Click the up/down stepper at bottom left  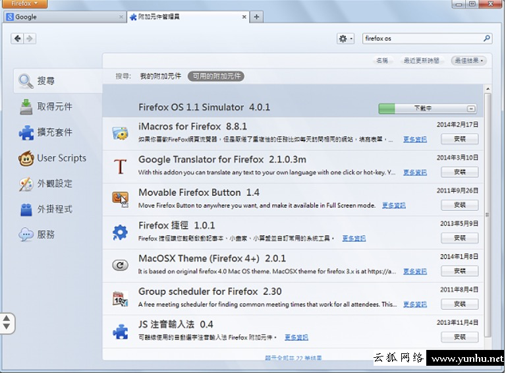(7, 324)
